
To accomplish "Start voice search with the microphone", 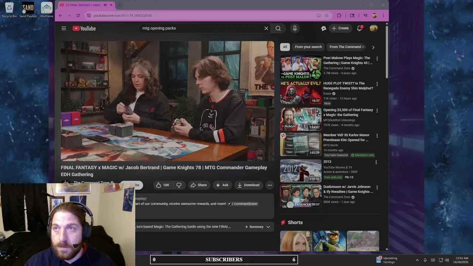I will click(295, 28).
